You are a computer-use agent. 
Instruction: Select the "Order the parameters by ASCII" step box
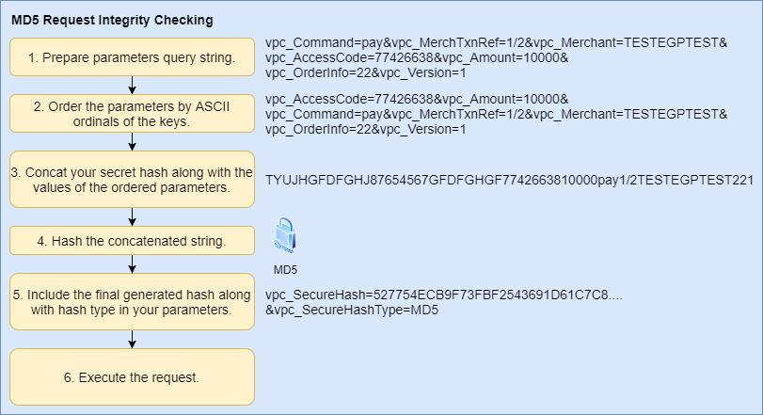pyautogui.click(x=132, y=114)
